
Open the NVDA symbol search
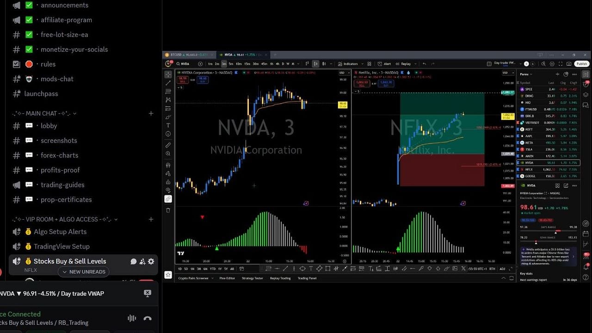click(x=183, y=64)
